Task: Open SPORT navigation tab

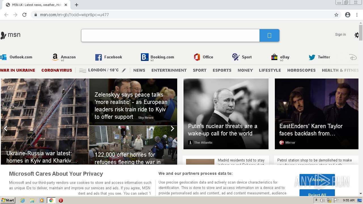Action: [x=200, y=70]
